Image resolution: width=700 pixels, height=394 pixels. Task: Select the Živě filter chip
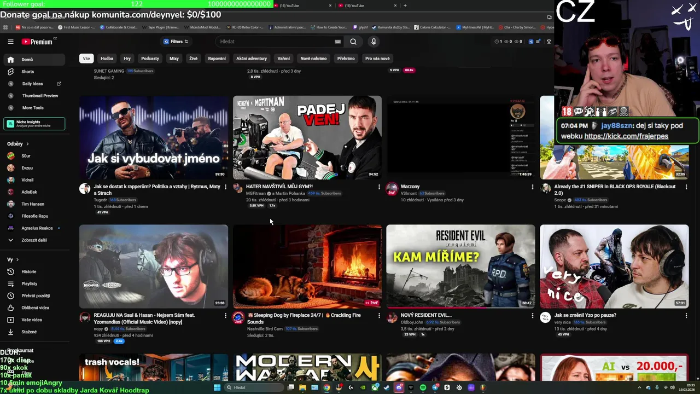coord(194,59)
